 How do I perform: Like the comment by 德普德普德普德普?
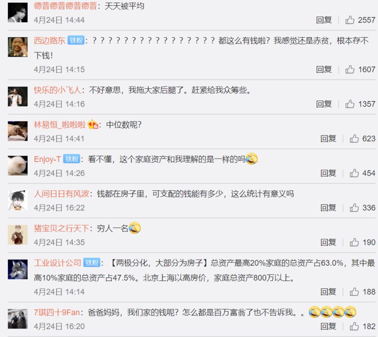tap(350, 20)
